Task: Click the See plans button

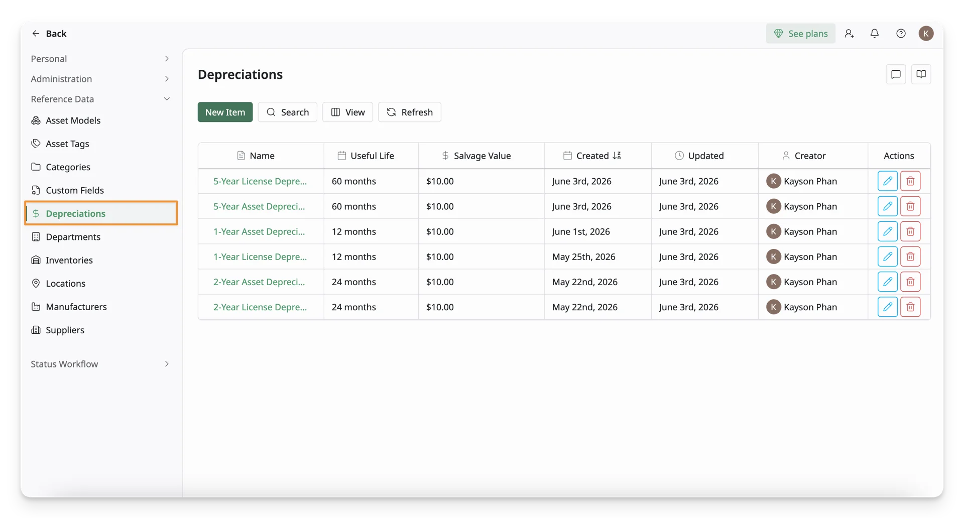Action: tap(800, 33)
